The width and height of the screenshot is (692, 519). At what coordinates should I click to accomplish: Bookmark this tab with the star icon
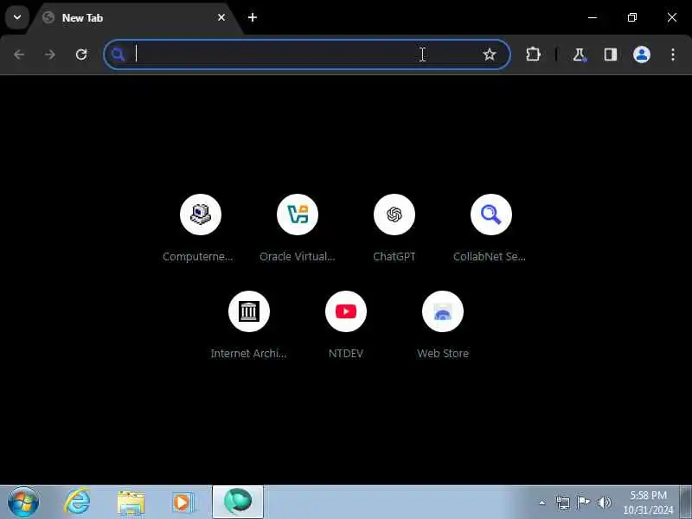point(489,54)
